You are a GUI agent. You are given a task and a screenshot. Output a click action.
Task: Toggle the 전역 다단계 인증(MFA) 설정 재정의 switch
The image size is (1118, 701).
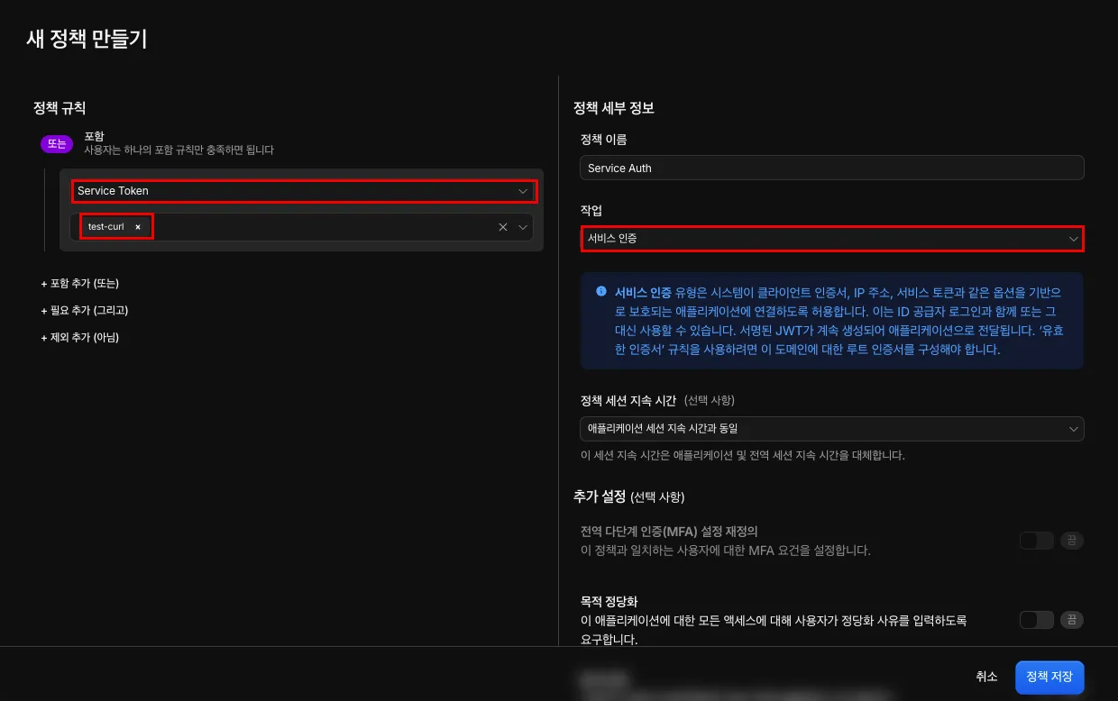[x=1036, y=541]
